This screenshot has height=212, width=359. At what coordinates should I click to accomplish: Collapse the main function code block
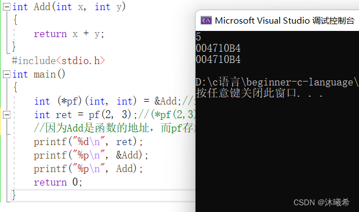(6, 74)
